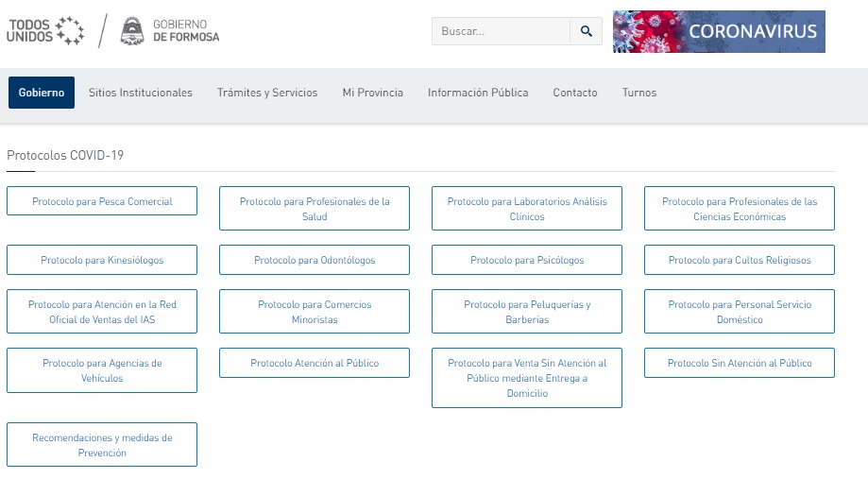Open the Contacto menu item
The image size is (868, 479).
[575, 93]
